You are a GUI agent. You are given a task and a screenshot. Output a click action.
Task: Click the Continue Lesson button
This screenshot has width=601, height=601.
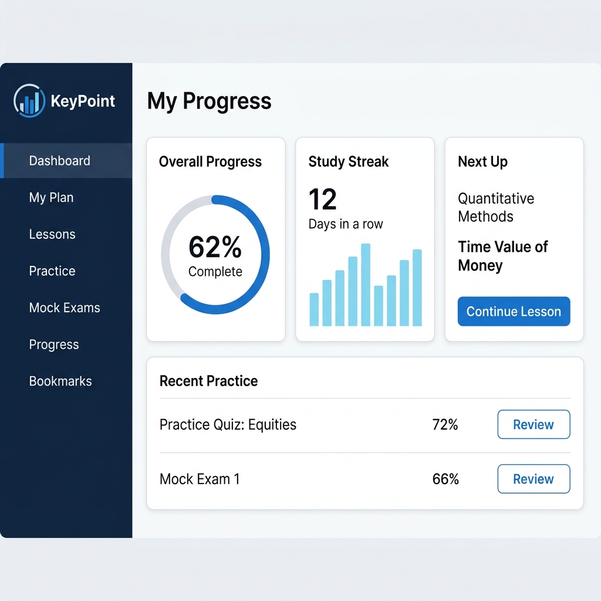(x=514, y=311)
